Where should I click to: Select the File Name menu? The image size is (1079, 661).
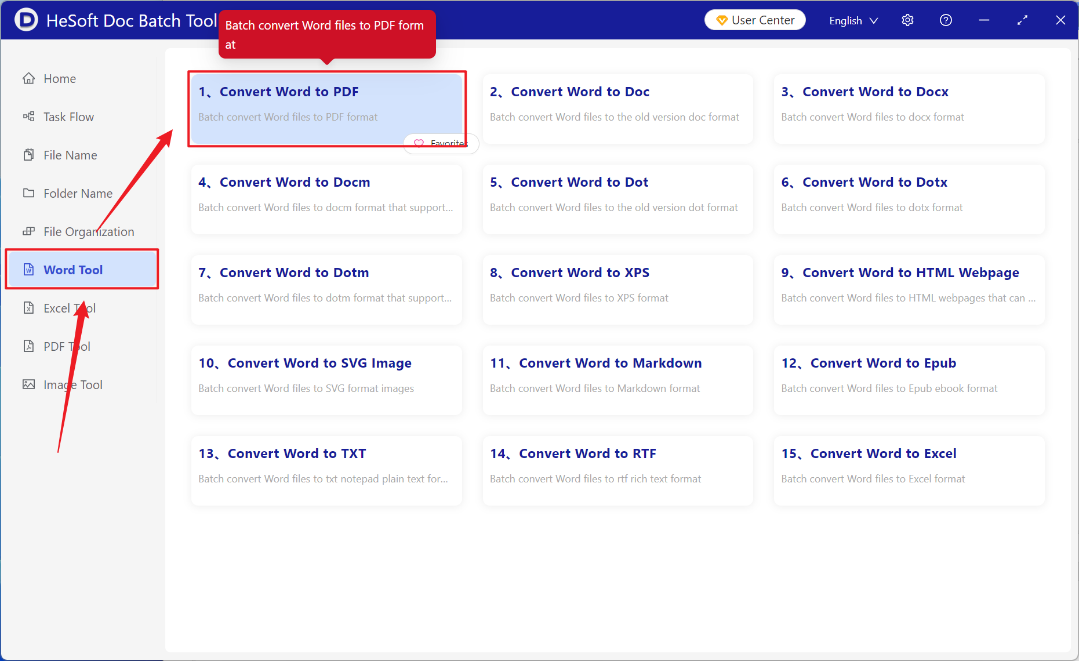tap(81, 155)
